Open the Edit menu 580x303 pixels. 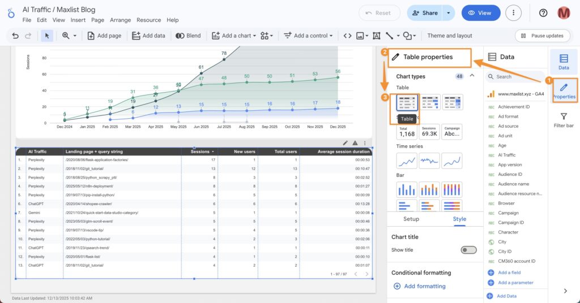click(x=42, y=20)
